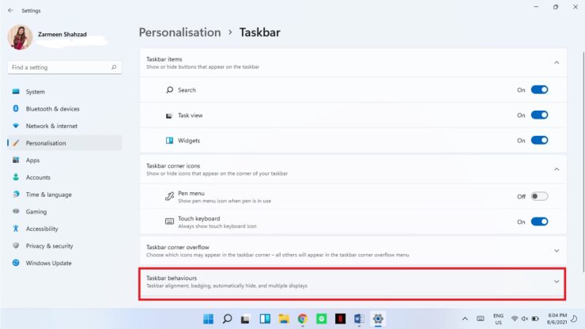
Task: Switch off the Widgets toggle
Action: tap(539, 141)
